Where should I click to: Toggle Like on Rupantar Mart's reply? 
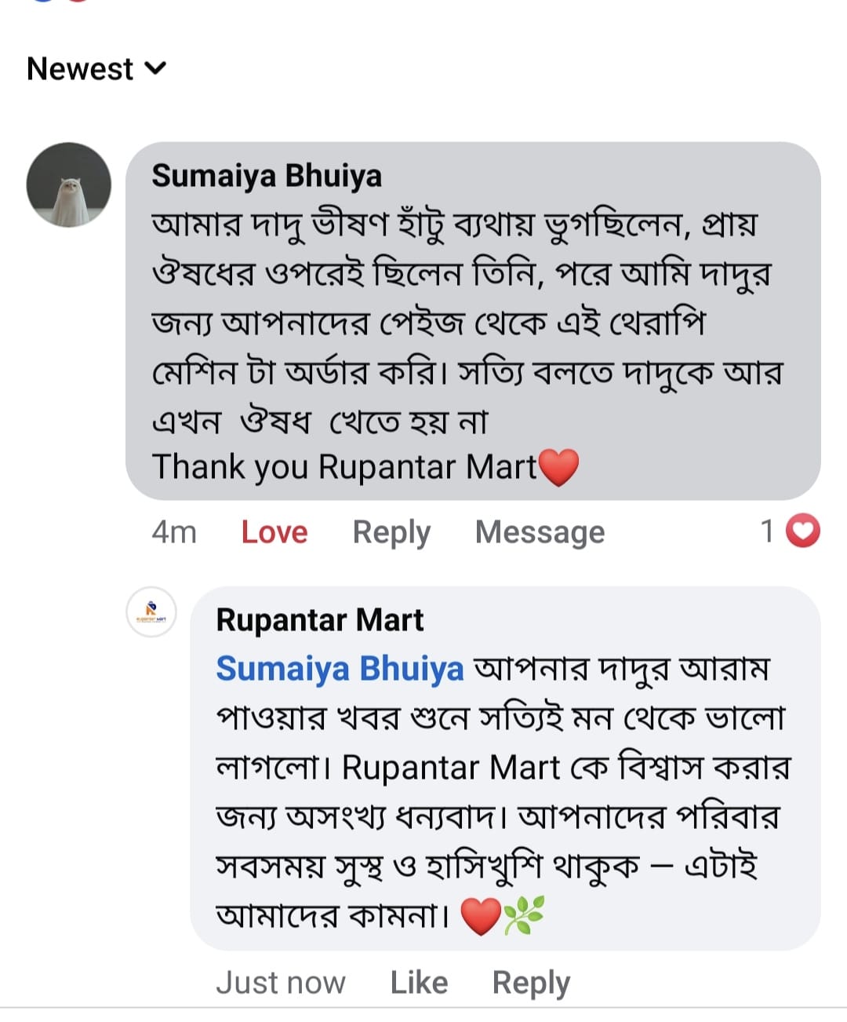(419, 983)
